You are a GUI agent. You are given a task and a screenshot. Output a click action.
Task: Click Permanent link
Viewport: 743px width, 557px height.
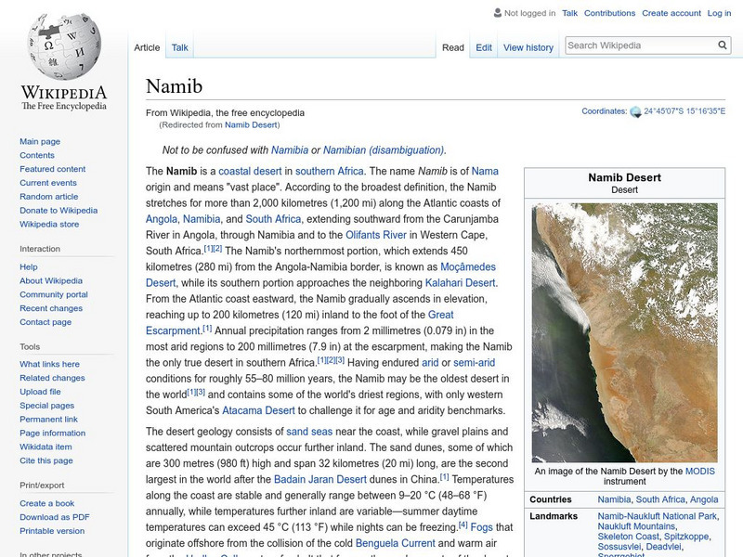(x=49, y=419)
